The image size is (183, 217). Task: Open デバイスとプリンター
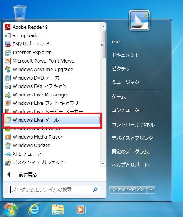(135, 138)
